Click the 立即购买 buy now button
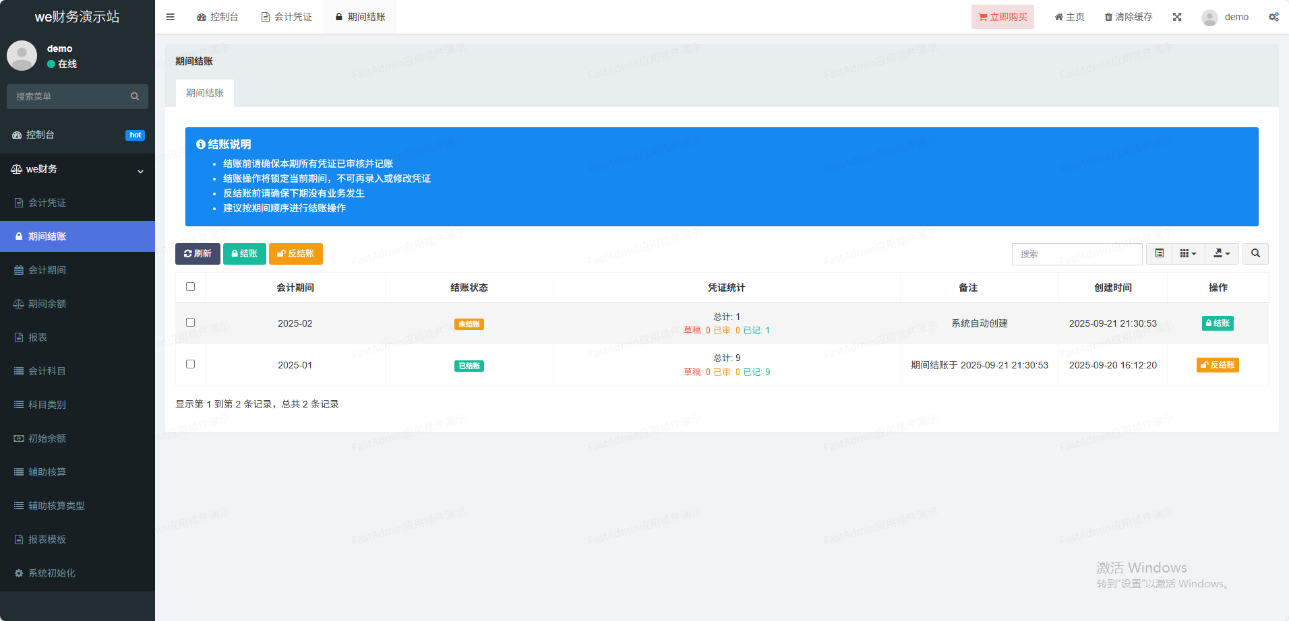This screenshot has height=621, width=1289. tap(1002, 17)
